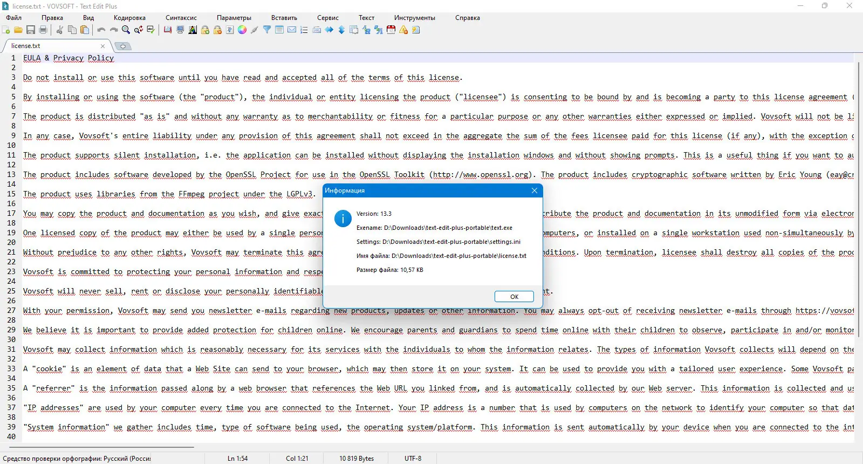Screen dimensions: 863x464
Task: Open font settings icon
Action: (x=230, y=30)
